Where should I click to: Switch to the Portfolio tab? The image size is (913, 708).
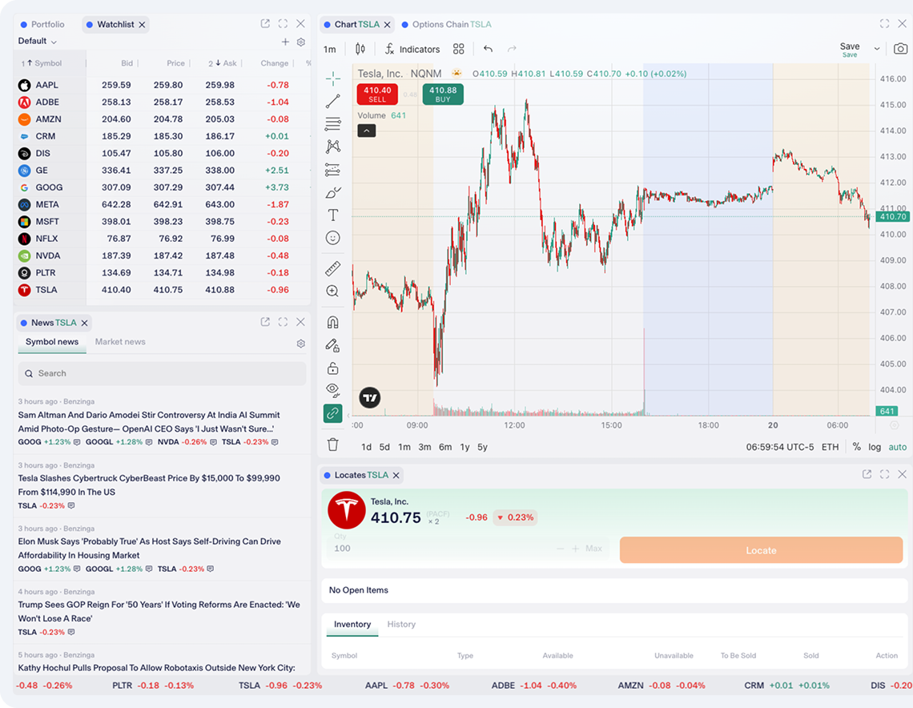coord(42,25)
